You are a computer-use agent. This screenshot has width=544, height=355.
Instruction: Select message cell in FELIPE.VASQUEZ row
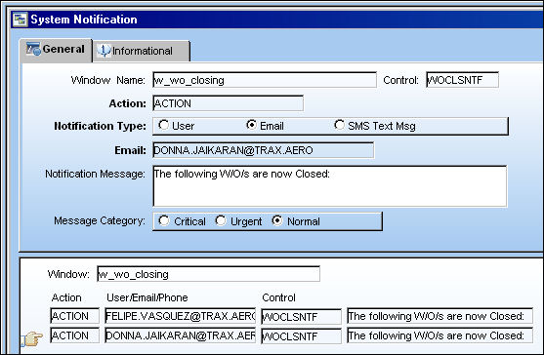pos(439,316)
